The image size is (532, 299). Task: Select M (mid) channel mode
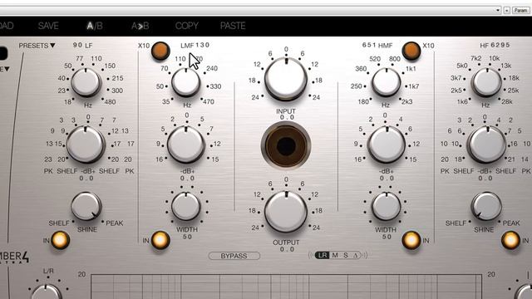tap(335, 255)
